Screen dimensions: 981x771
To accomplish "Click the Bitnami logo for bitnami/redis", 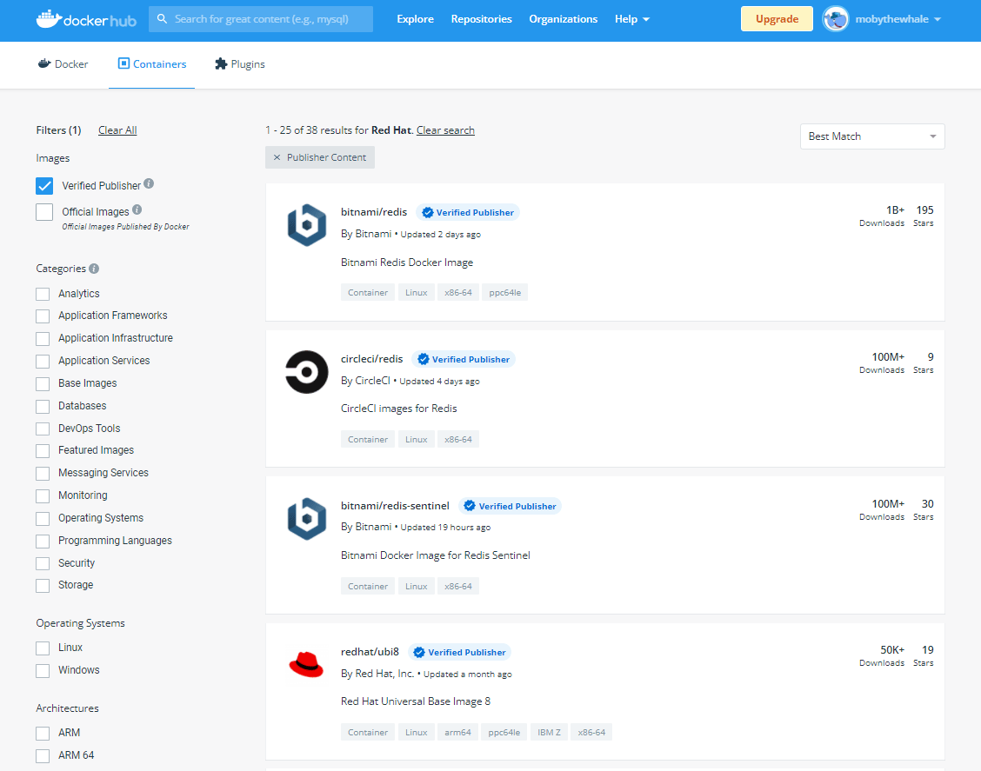I will pos(306,225).
